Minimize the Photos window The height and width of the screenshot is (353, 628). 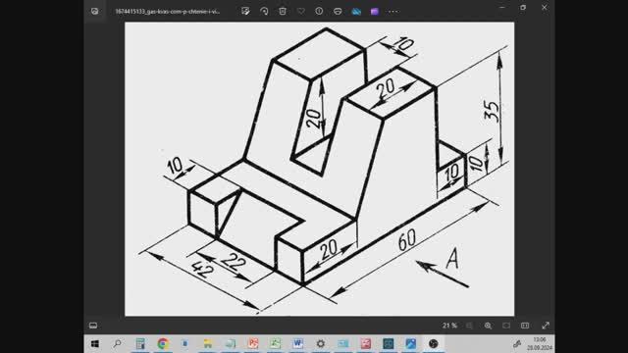click(x=502, y=7)
